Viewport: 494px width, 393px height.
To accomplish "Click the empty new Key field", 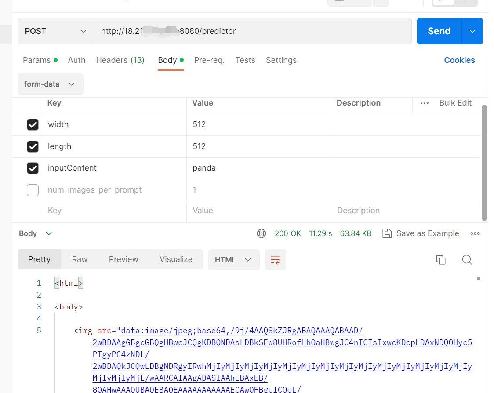I will click(114, 211).
